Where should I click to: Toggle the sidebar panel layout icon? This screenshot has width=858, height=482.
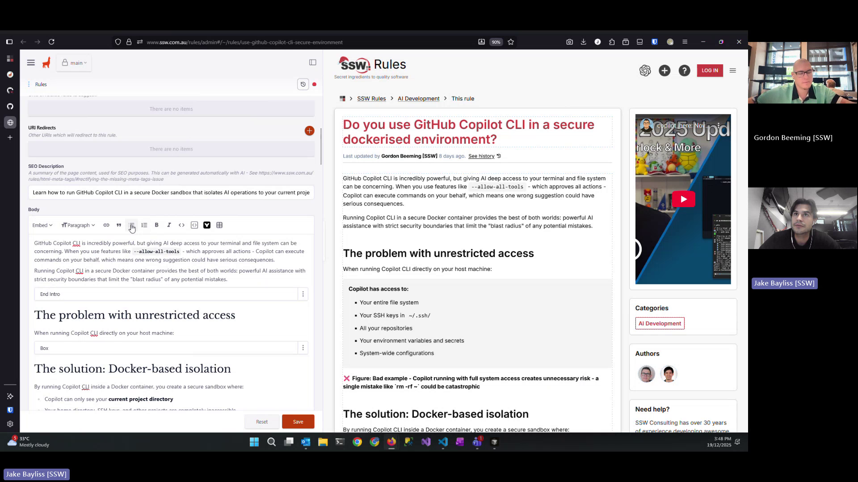pyautogui.click(x=313, y=62)
